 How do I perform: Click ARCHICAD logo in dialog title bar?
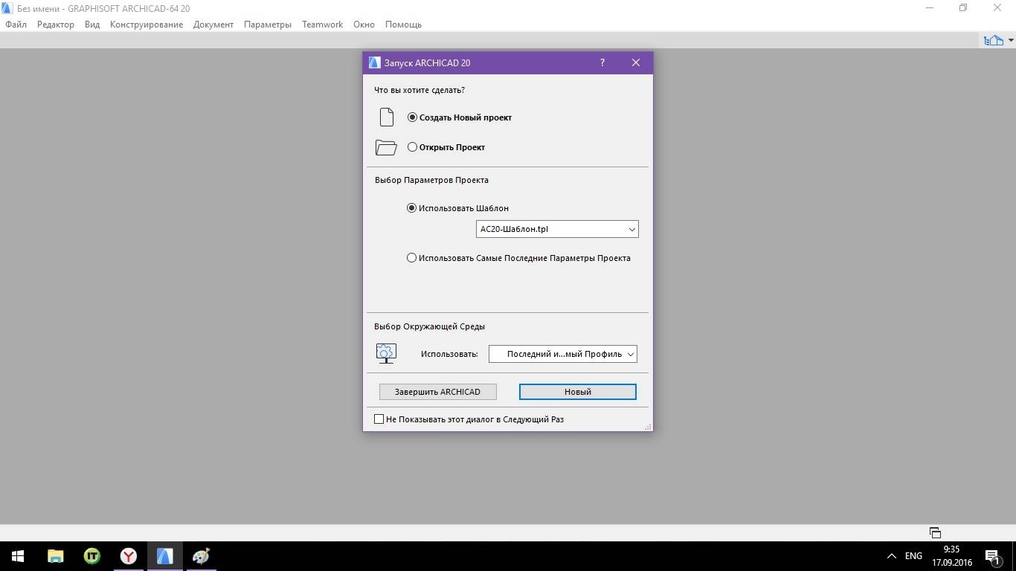374,62
